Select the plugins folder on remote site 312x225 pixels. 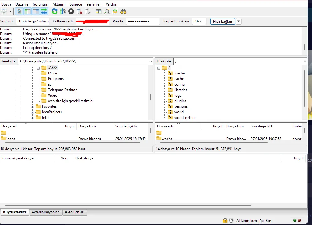coord(180,101)
